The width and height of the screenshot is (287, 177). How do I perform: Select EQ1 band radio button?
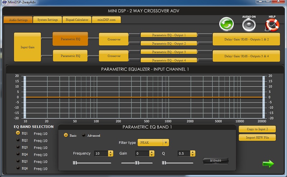(18, 133)
